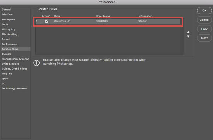The width and height of the screenshot is (213, 140).
Task: Open the Performance category
Action: 10,44
